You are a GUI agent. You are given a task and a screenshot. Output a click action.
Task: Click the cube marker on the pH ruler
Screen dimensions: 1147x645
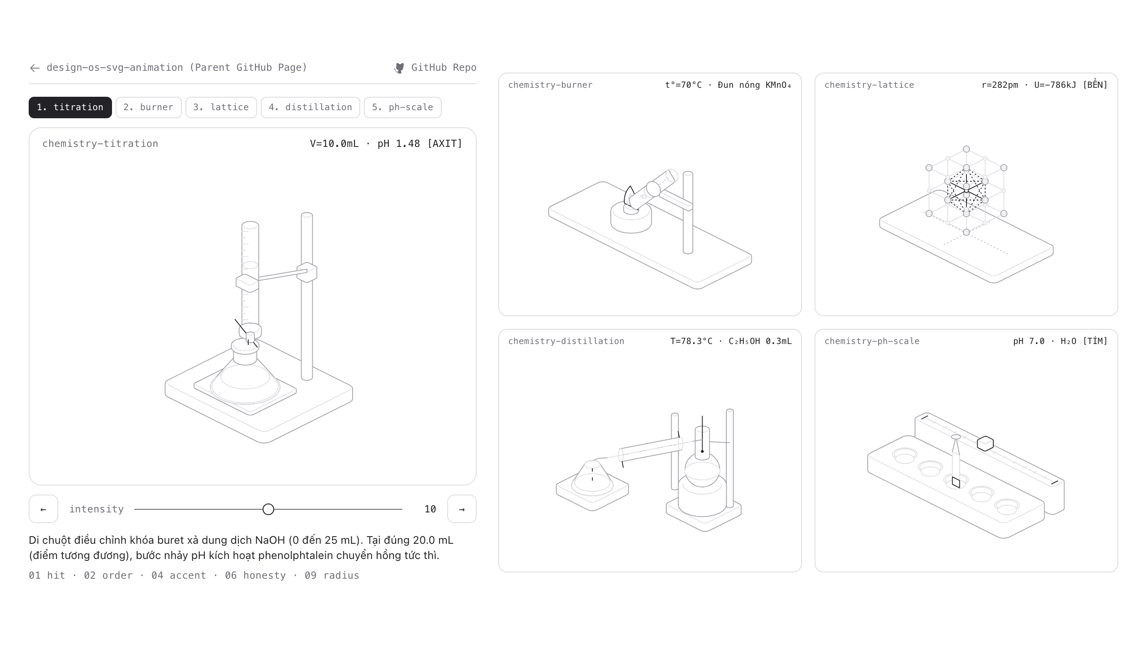click(x=985, y=443)
